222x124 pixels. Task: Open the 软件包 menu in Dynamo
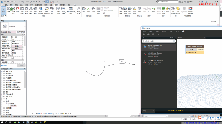point(164,31)
